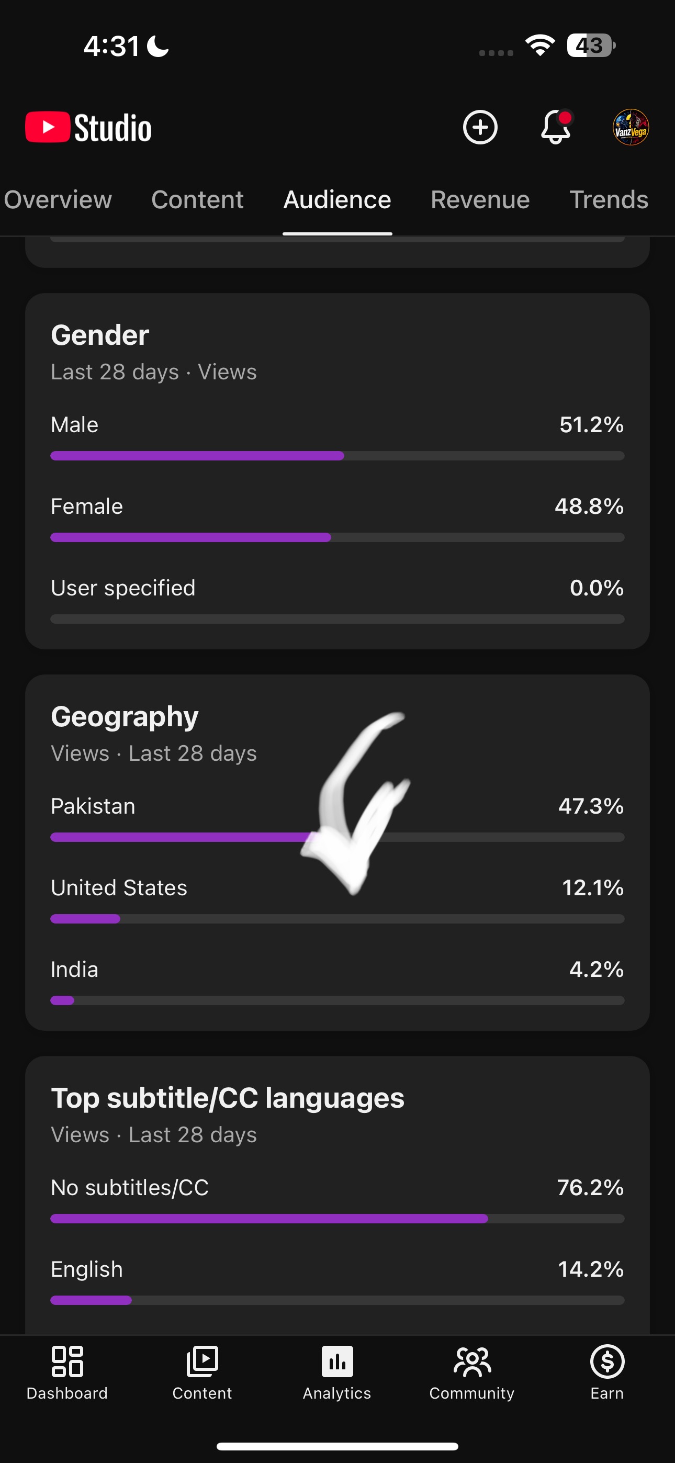Tap the No subtitles/CC row
This screenshot has width=675, height=1463.
click(337, 1199)
